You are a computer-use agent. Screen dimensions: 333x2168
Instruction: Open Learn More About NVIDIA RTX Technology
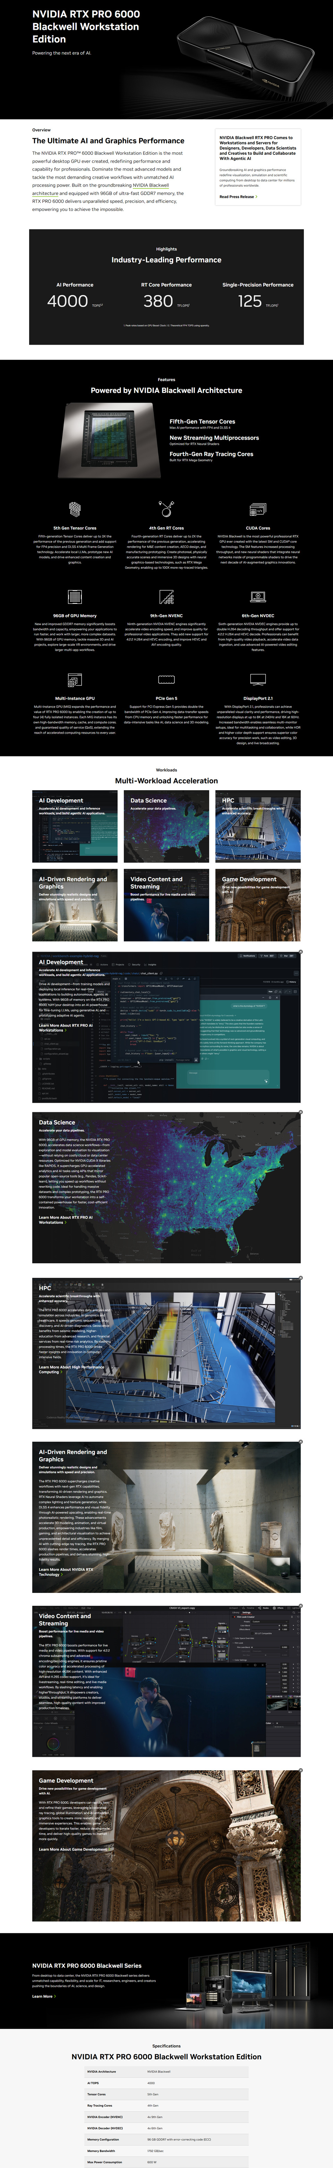pos(67,1571)
